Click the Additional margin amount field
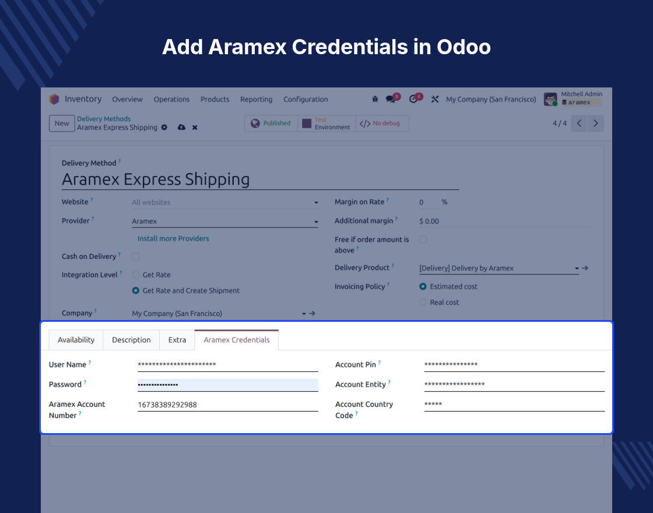The height and width of the screenshot is (513, 653). [x=505, y=221]
